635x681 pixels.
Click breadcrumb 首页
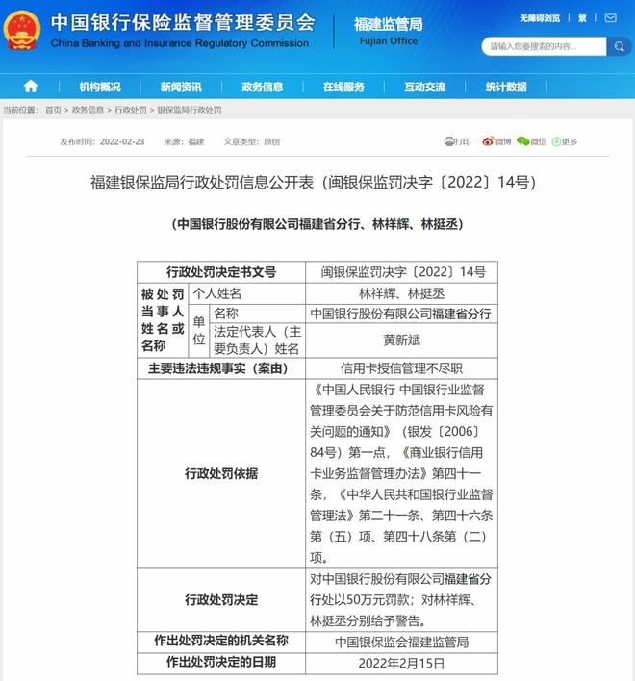tap(54, 110)
